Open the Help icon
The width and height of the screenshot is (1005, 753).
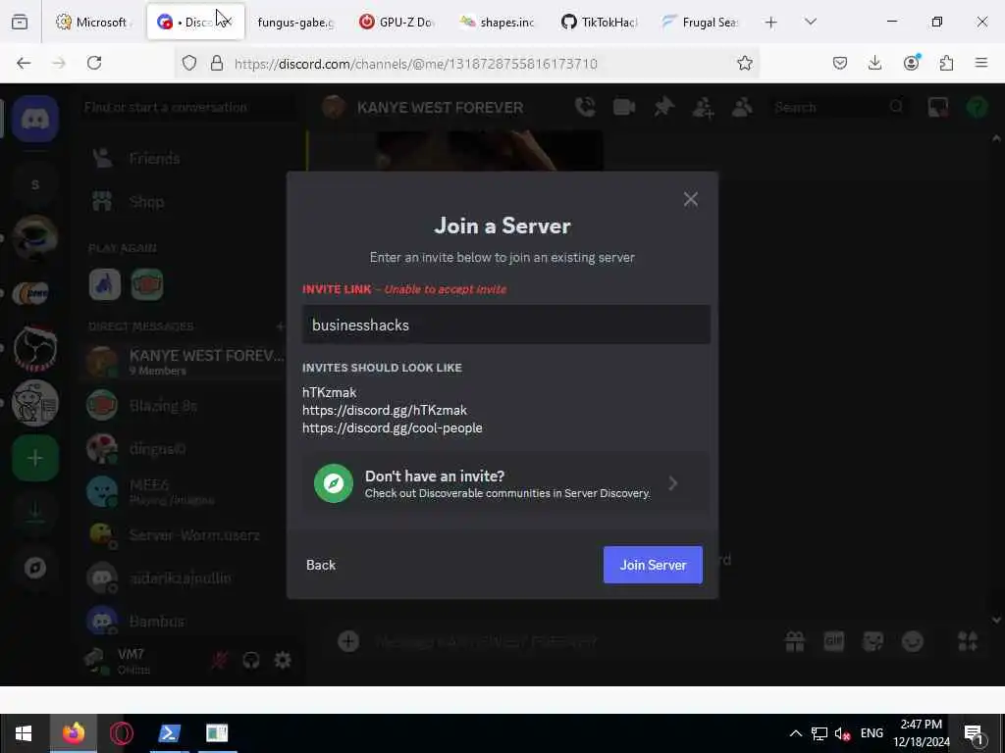[977, 107]
